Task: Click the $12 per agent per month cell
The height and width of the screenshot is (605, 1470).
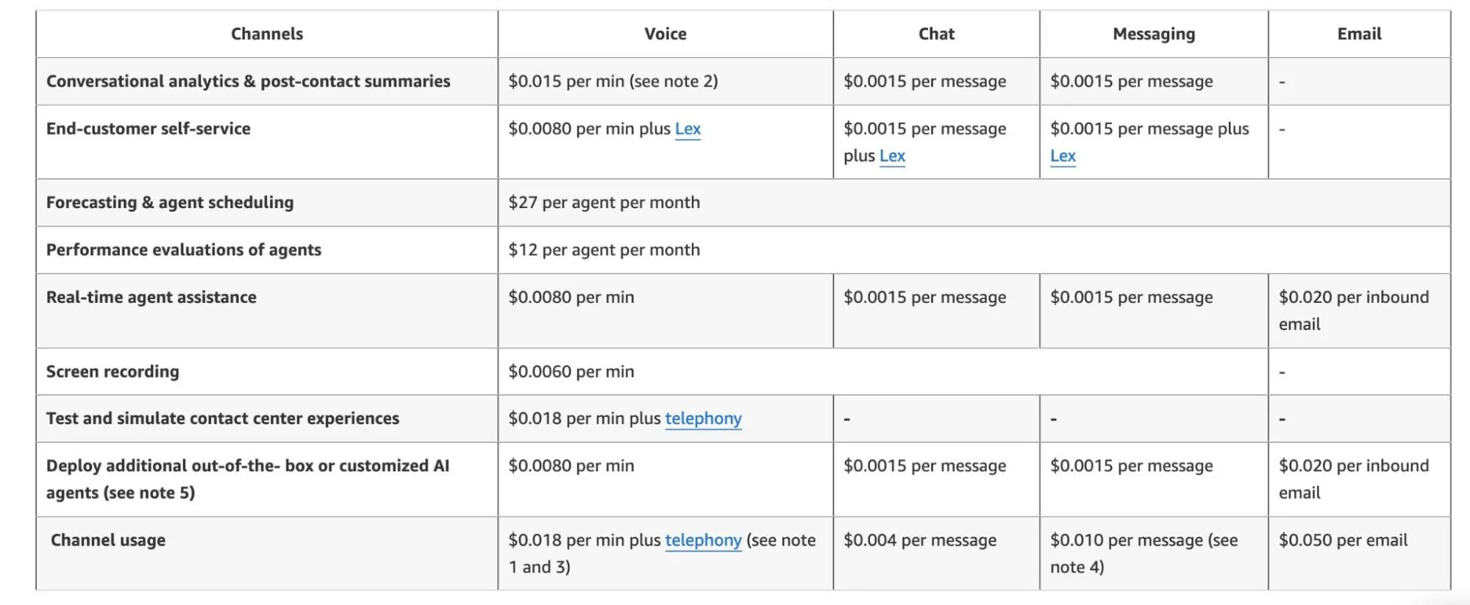Action: coord(604,250)
